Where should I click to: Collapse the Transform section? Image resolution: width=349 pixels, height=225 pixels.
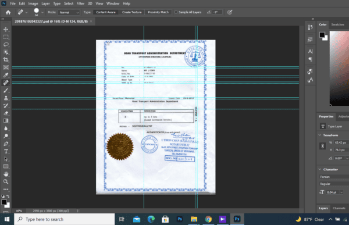click(x=320, y=135)
